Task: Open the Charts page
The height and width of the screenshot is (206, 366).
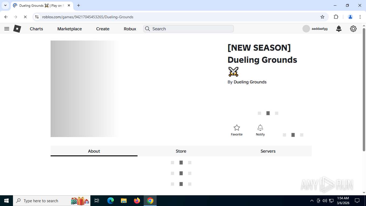Action: 36,29
